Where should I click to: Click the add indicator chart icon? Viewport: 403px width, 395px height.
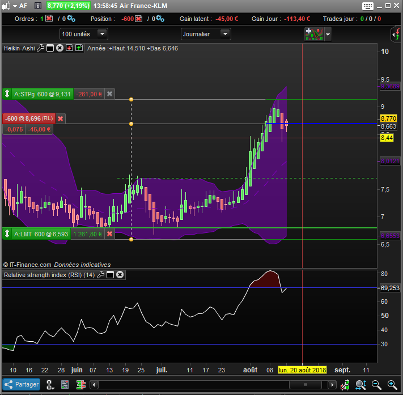[314, 34]
